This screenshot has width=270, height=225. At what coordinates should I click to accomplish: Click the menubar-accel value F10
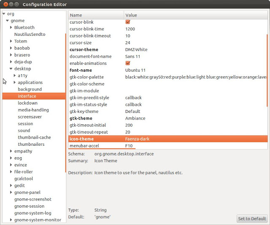[129, 146]
